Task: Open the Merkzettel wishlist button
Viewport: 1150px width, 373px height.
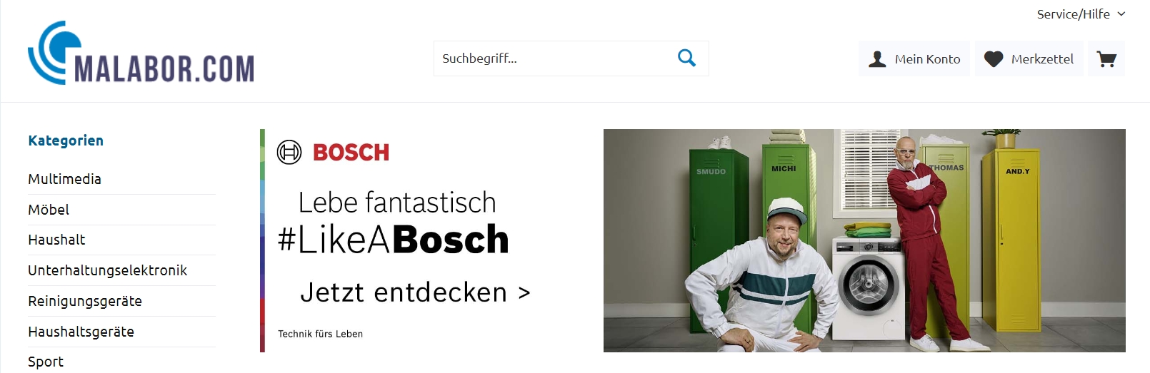Action: click(x=1029, y=59)
